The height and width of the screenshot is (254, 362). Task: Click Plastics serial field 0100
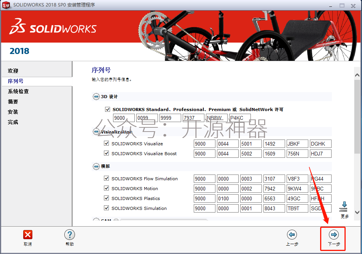[x=228, y=198]
